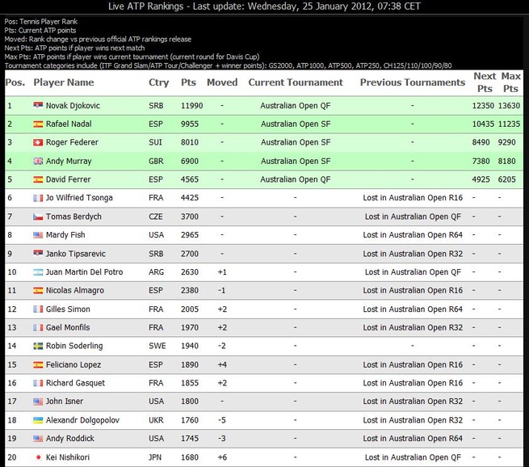Click the Spanish flag beside David Ferrer
This screenshot has width=529, height=467.
(x=38, y=179)
